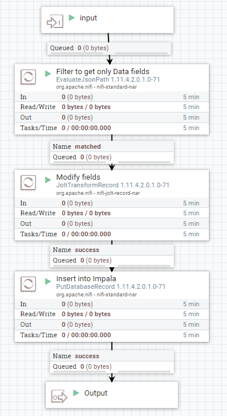The width and height of the screenshot is (227, 416).
Task: Select the 'success' connection above Insert into Impala
Action: (x=112, y=256)
